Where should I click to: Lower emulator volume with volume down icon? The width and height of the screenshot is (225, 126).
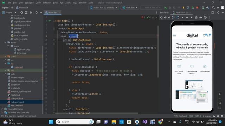pos(169,17)
